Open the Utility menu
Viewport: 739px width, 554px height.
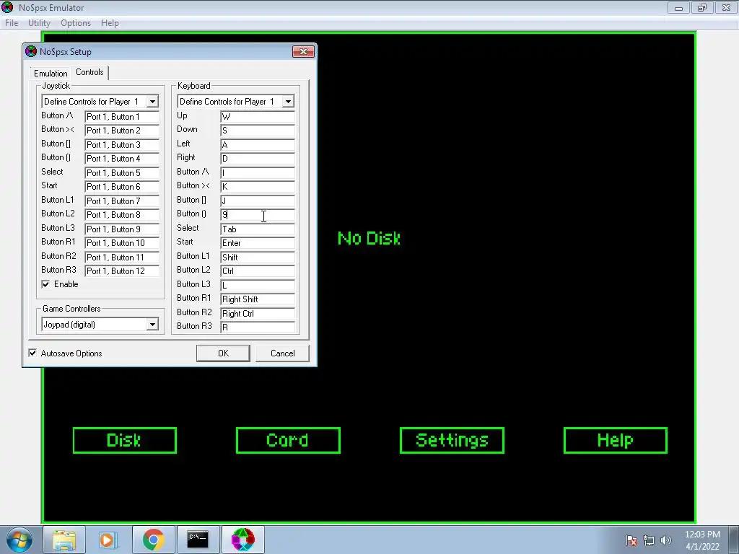point(39,23)
